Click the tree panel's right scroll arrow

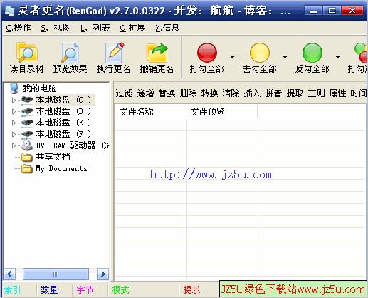point(102,274)
